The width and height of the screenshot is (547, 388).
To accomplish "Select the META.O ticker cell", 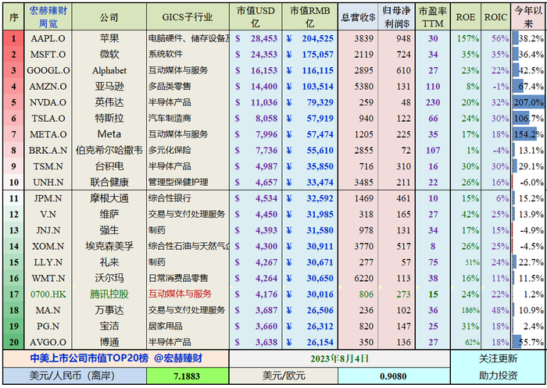I will pos(48,134).
